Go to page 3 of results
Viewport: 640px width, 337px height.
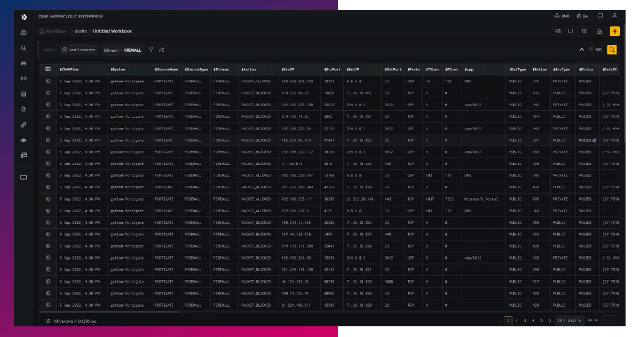click(x=525, y=320)
